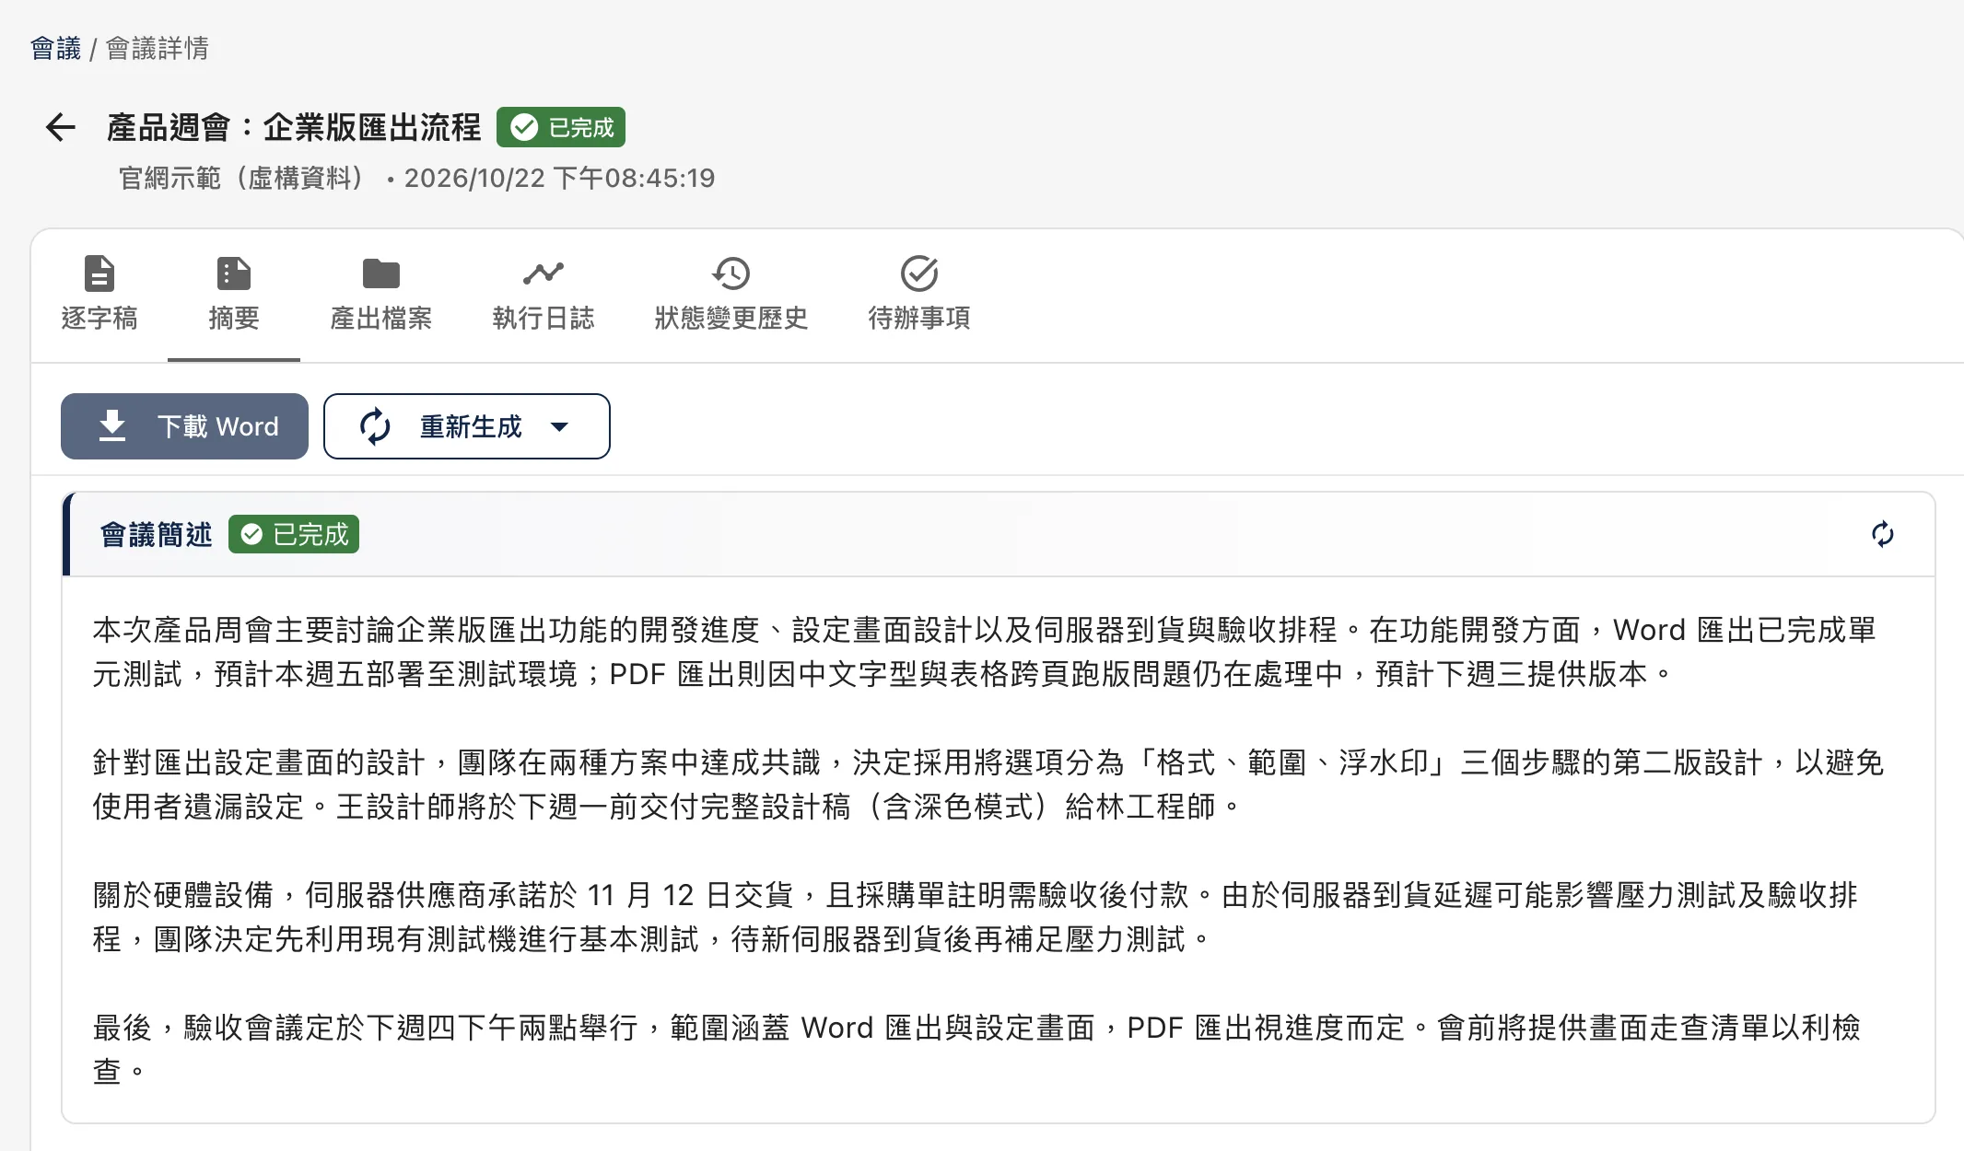Click the 會議簡述 section heading

click(x=156, y=534)
